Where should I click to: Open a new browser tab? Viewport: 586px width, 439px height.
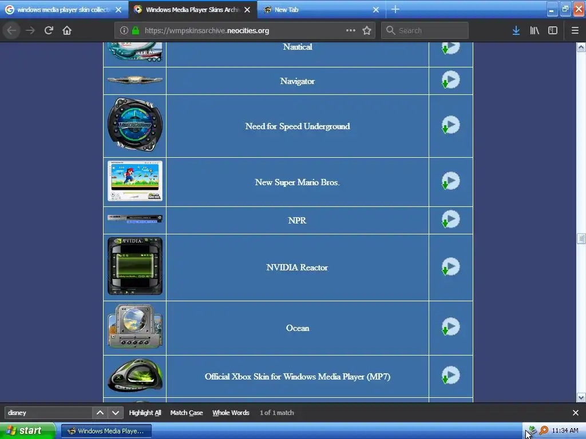click(x=395, y=9)
